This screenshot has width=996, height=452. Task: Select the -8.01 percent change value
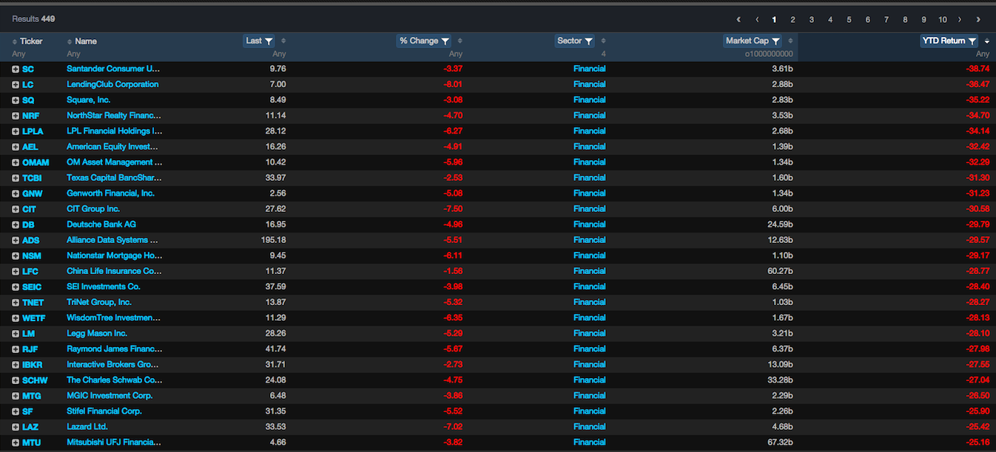point(452,84)
